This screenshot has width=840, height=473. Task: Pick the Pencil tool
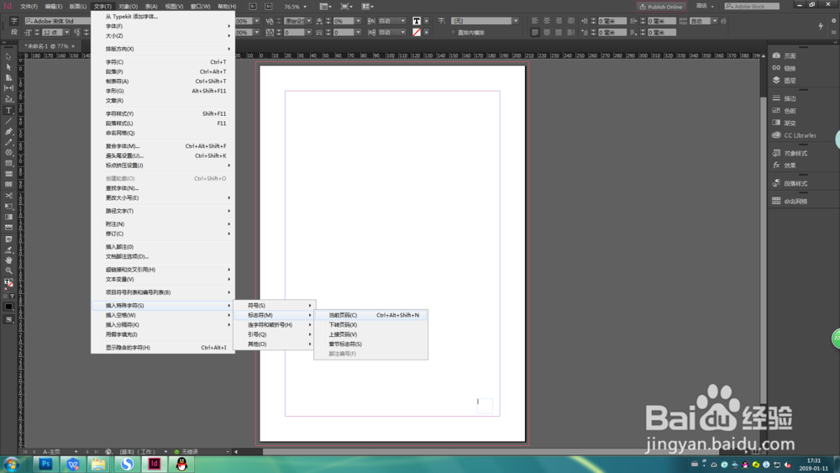click(x=8, y=143)
